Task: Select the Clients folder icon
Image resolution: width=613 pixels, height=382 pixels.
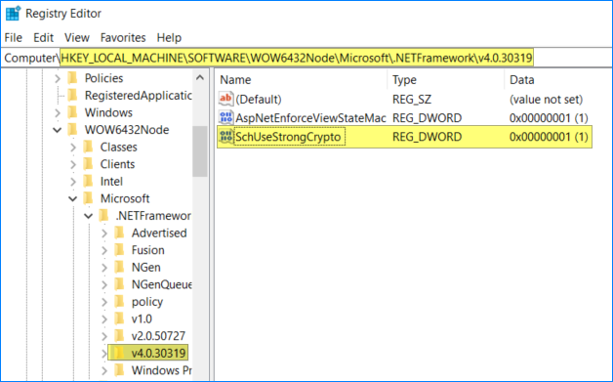Action: click(89, 164)
